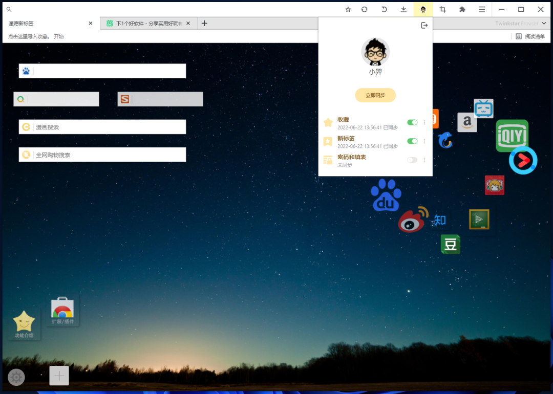Open 阅读清单 reading list
The height and width of the screenshot is (394, 553).
coord(530,36)
